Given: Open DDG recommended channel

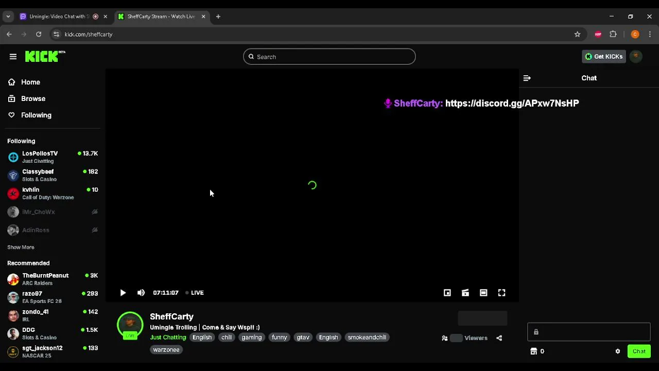Looking at the screenshot, I should pyautogui.click(x=53, y=333).
